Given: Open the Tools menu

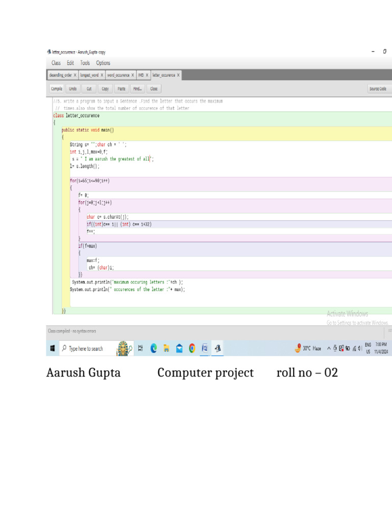Looking at the screenshot, I should point(85,63).
